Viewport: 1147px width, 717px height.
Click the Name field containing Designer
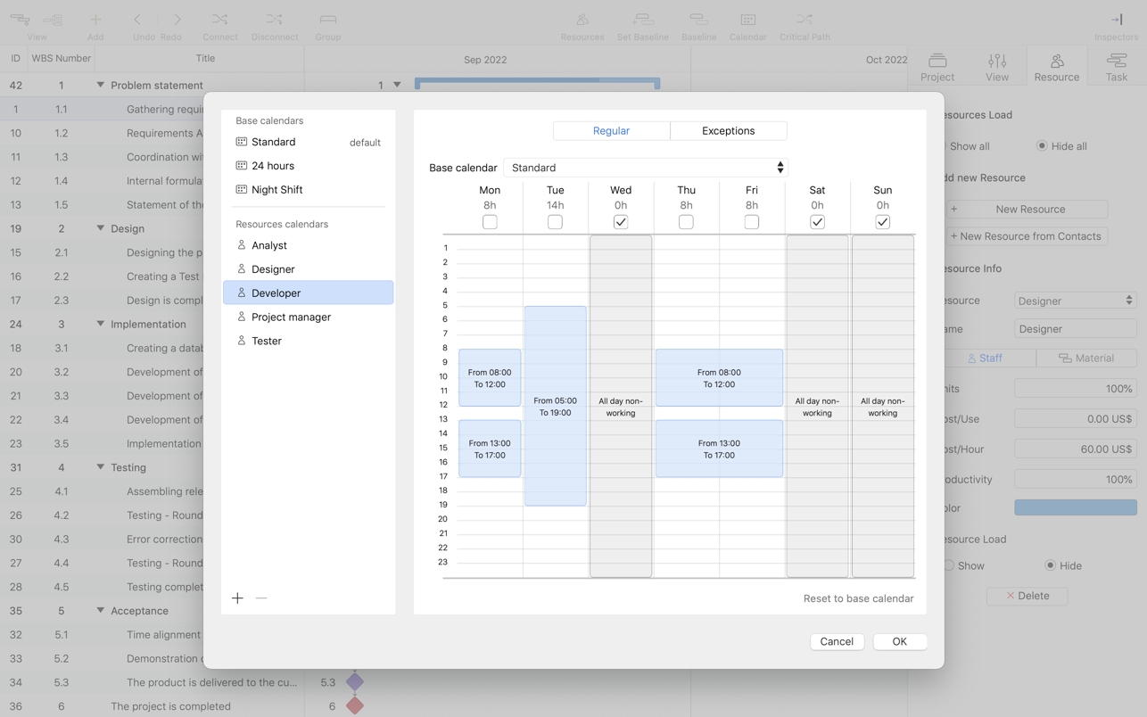click(x=1076, y=329)
